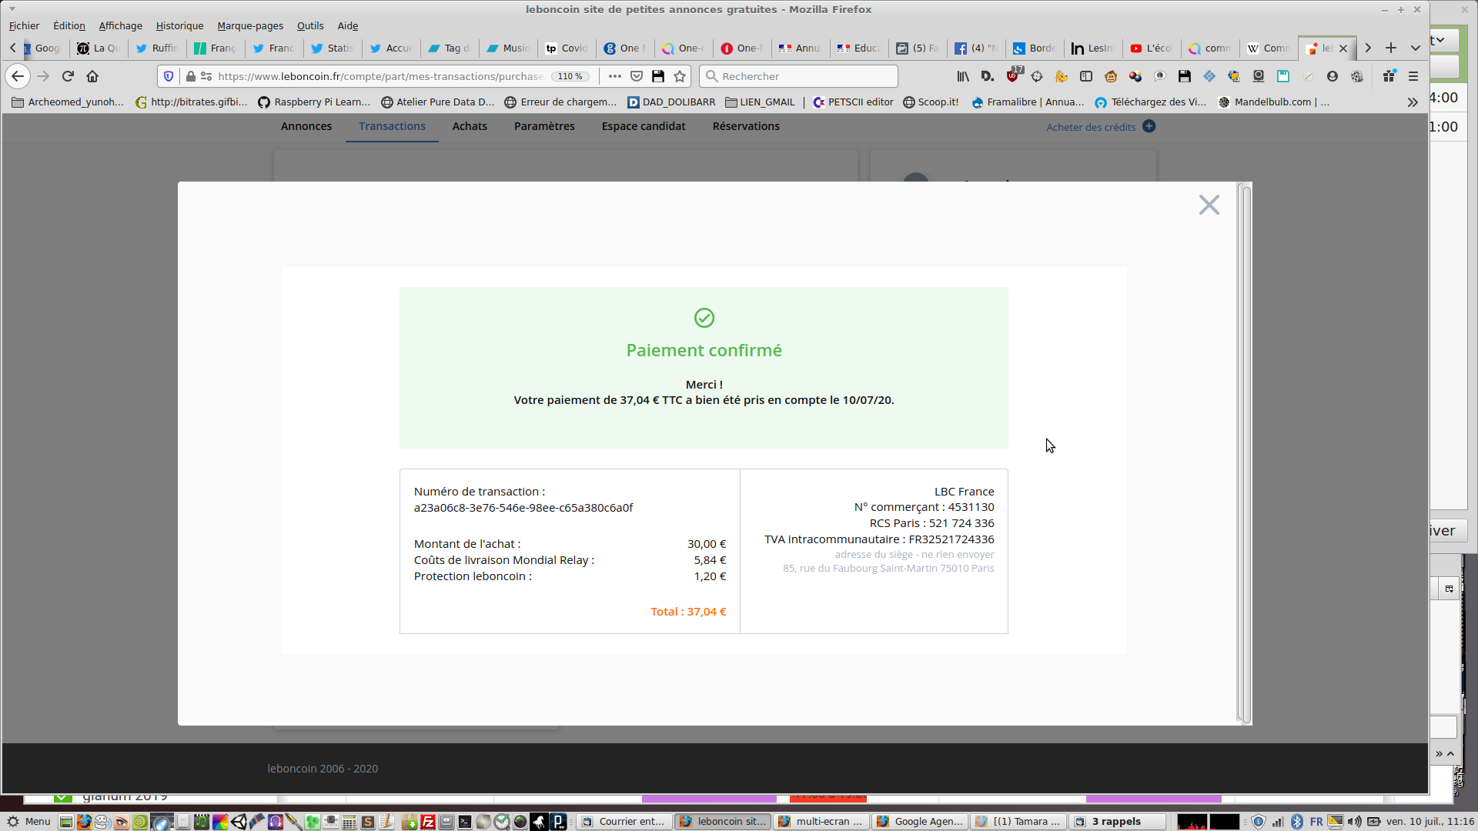This screenshot has width=1478, height=831.
Task: Click the tracking protection shield icon
Action: (169, 76)
